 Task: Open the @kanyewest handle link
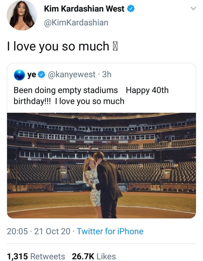72,74
